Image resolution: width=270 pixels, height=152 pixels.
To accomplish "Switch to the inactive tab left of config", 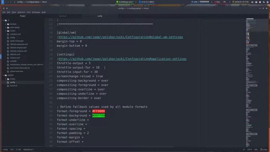I will pos(63,16).
